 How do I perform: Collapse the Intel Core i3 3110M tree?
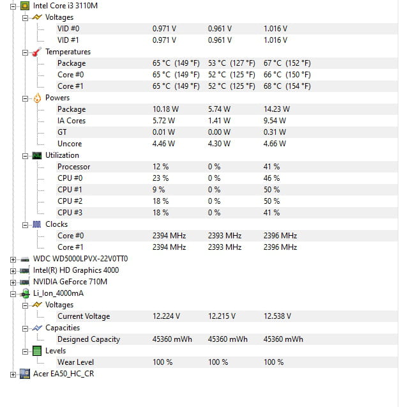[x=13, y=6]
